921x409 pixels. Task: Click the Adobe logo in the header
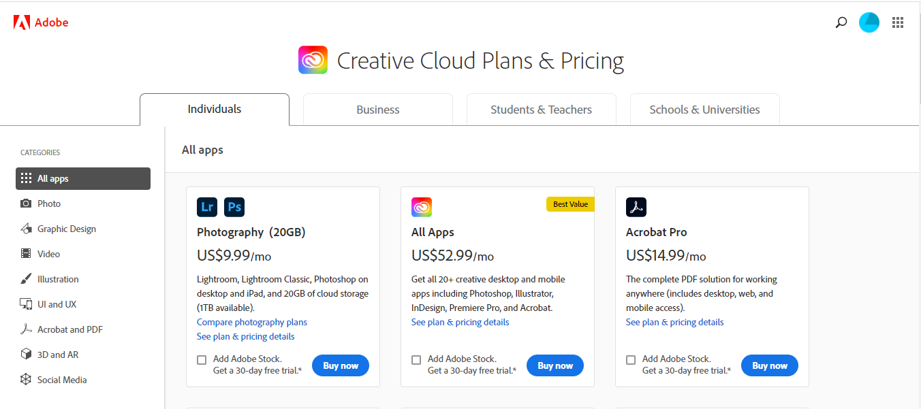coord(41,22)
